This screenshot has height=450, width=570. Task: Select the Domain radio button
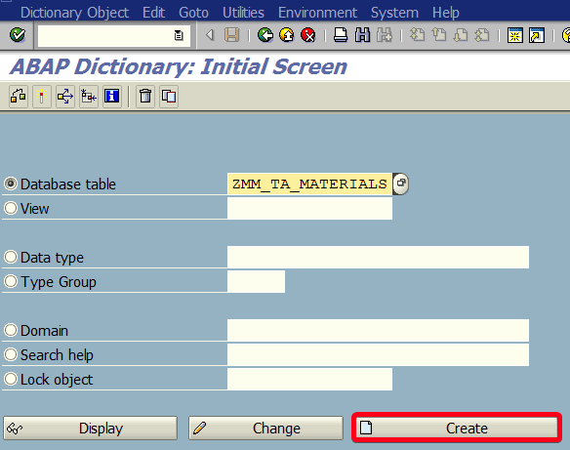(x=11, y=330)
